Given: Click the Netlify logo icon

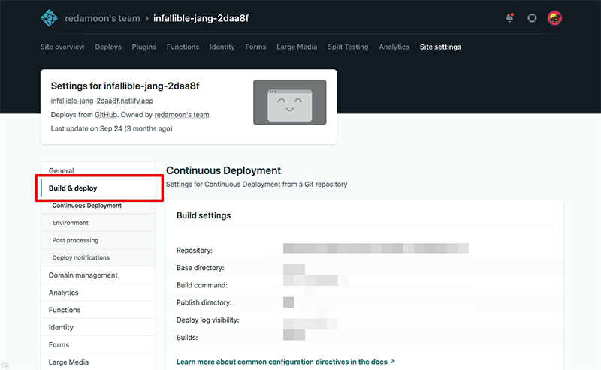Looking at the screenshot, I should [x=50, y=18].
